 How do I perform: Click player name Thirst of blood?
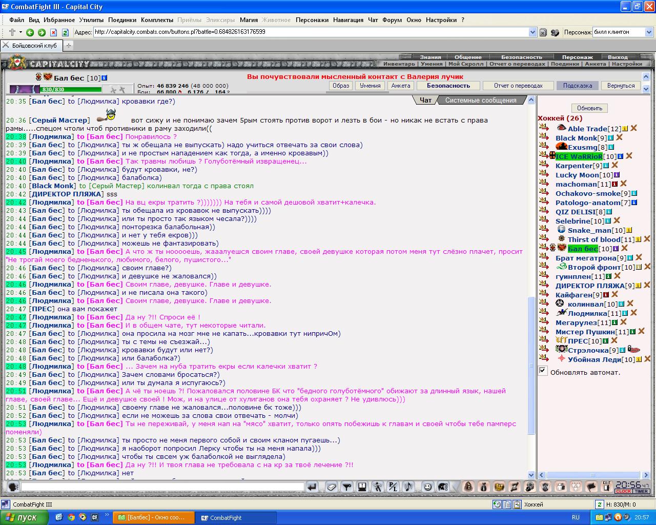pyautogui.click(x=594, y=239)
